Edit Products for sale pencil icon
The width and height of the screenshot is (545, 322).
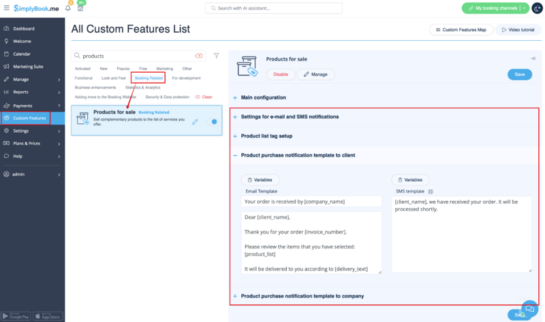point(195,122)
